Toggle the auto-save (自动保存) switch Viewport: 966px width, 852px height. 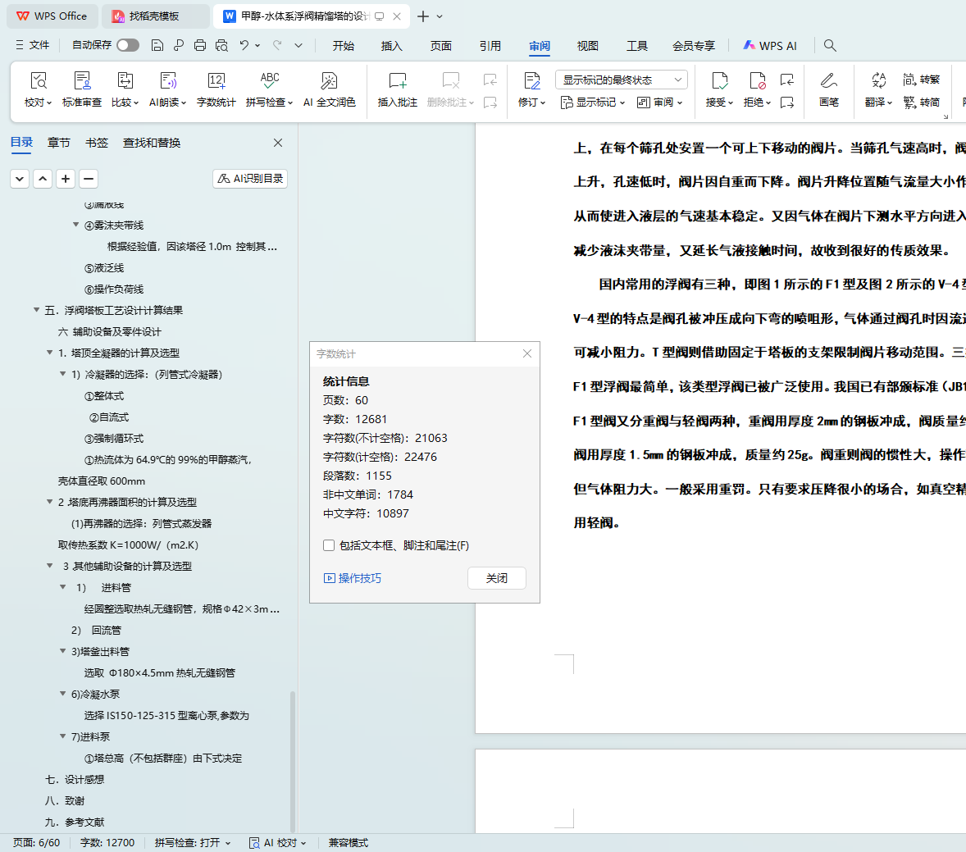pos(128,45)
